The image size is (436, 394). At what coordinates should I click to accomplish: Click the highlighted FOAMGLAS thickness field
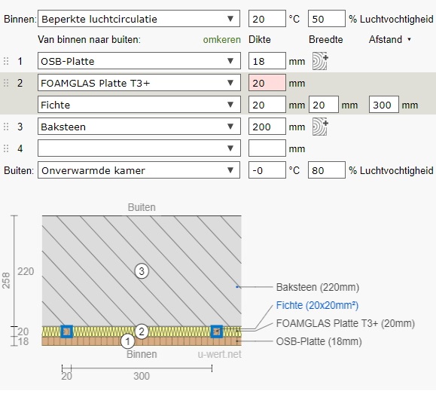point(267,83)
